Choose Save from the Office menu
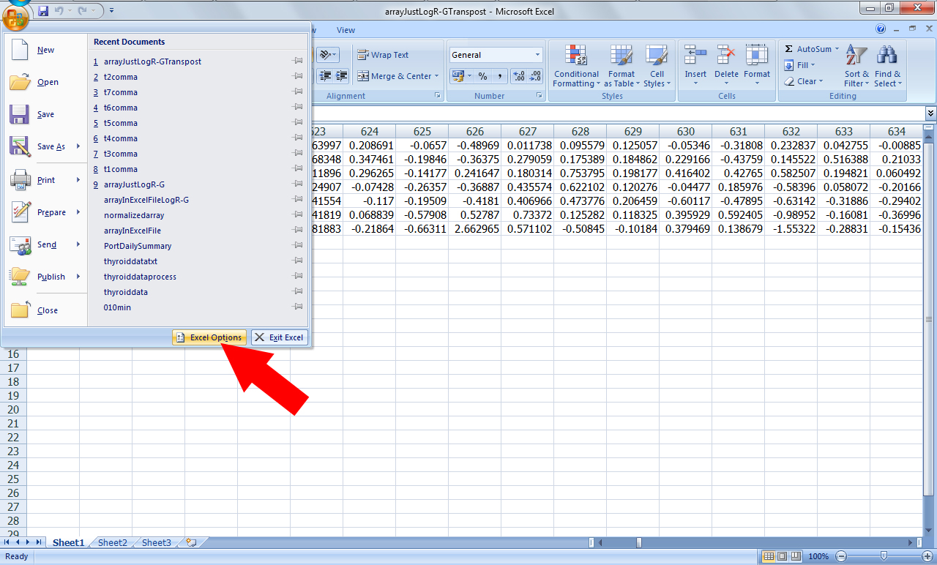937x565 pixels. pyautogui.click(x=45, y=114)
